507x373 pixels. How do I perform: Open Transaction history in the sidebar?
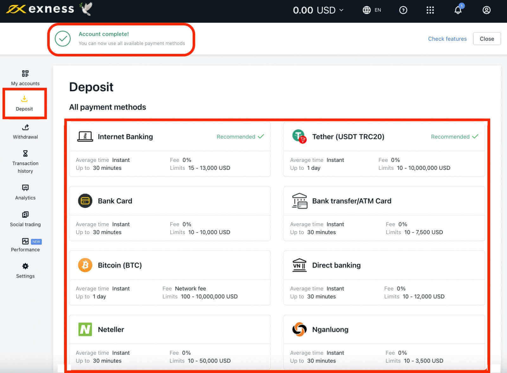pyautogui.click(x=25, y=162)
